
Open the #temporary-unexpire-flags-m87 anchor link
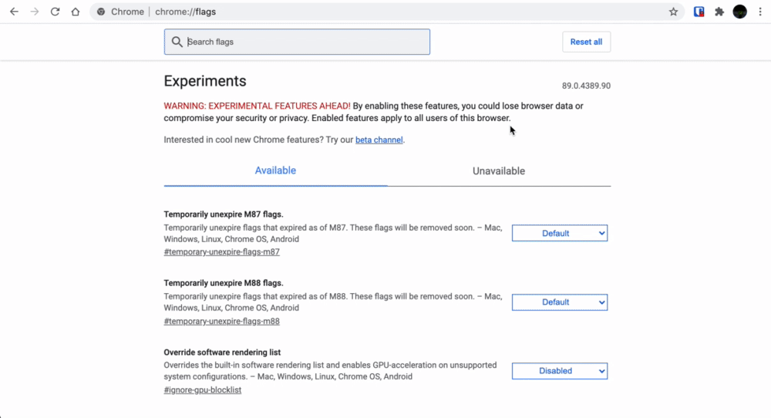[222, 251]
